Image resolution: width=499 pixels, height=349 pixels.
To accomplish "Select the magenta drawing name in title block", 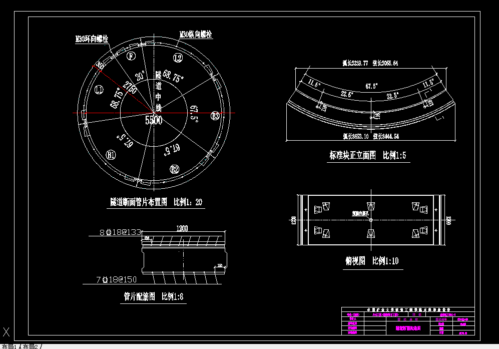I will pyautogui.click(x=408, y=328).
